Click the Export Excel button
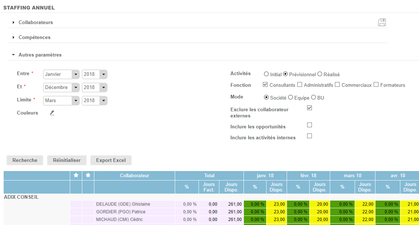The width and height of the screenshot is (419, 225). (111, 160)
